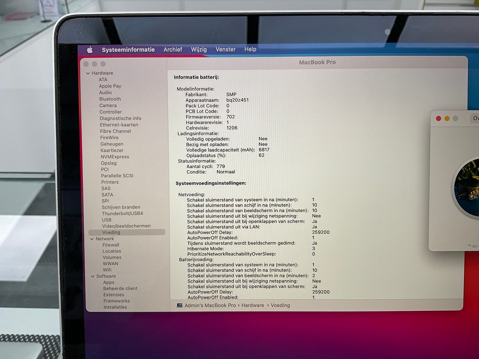479x359 pixels.
Task: Click the Apparaatnaam value bq20z451
Action: [237, 100]
